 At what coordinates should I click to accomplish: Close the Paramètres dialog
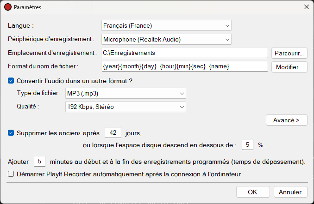point(307,7)
